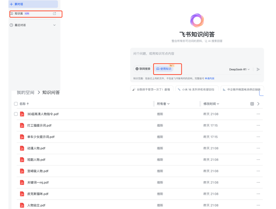This screenshot has width=276, height=209.
Task: Click the 最近对话 clock icon
Action: point(11,25)
